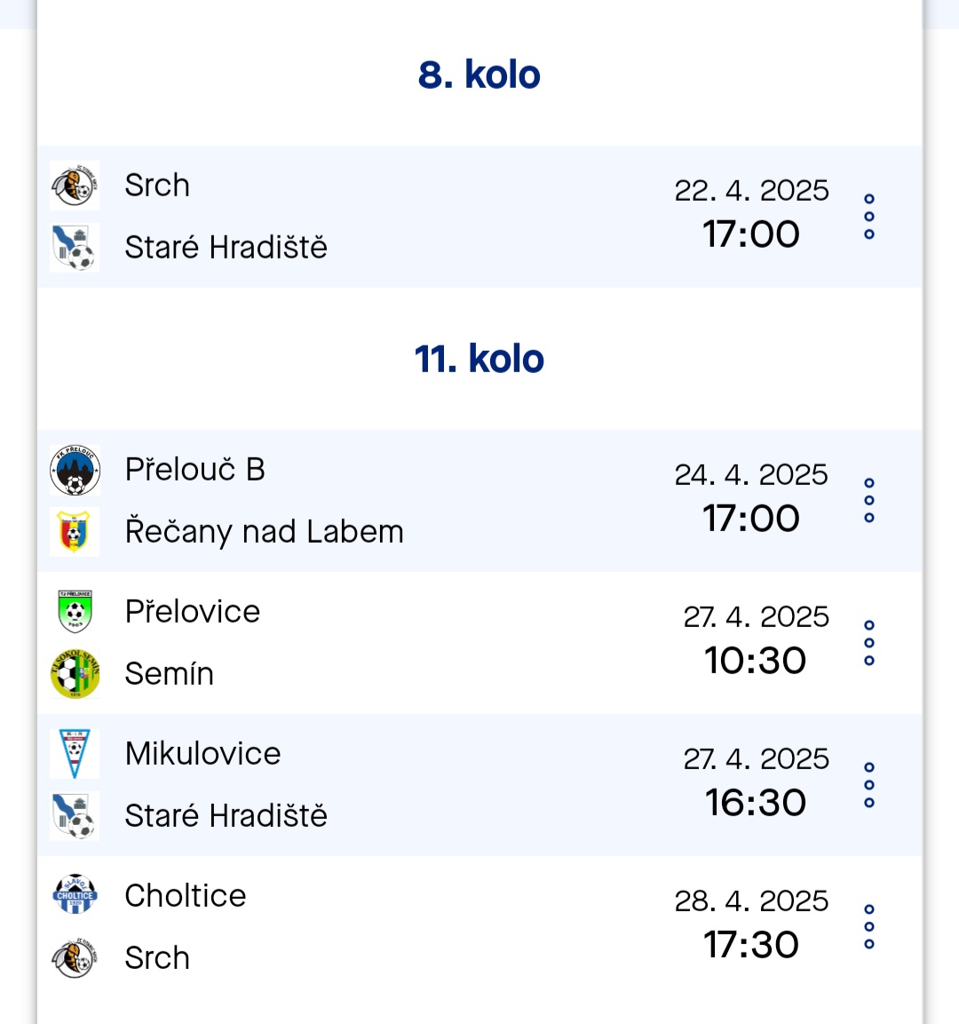Select the 8. kolo round heading
Screen dimensions: 959x1024
click(x=479, y=75)
